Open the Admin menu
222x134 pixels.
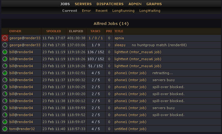[x=135, y=4]
